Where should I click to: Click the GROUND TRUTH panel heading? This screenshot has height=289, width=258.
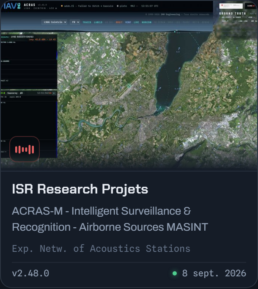pyautogui.click(x=233, y=14)
